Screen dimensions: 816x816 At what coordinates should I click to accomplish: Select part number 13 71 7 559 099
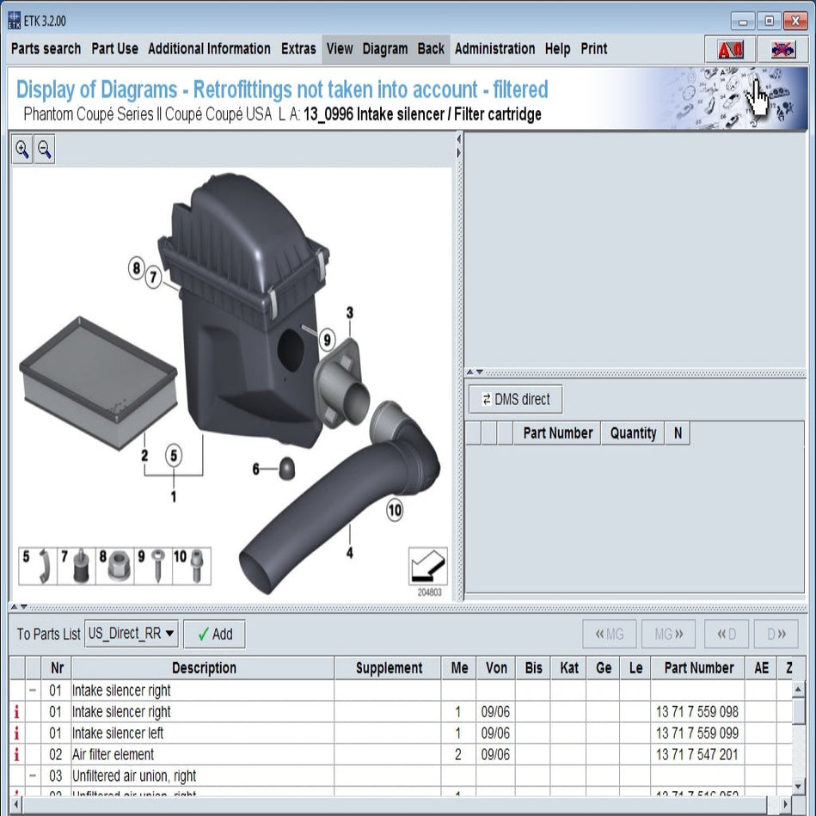coord(696,733)
